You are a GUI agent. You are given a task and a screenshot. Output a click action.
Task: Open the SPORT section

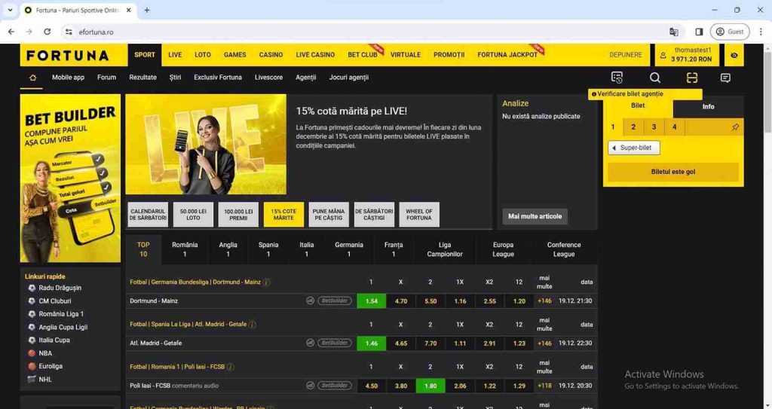[x=145, y=55]
